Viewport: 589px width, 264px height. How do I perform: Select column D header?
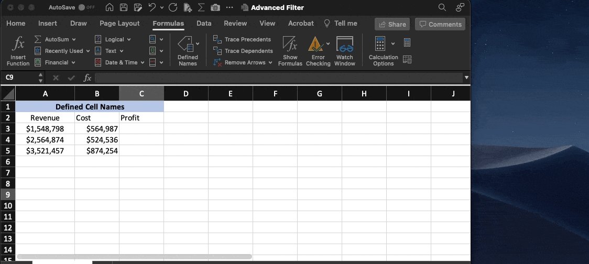point(186,94)
